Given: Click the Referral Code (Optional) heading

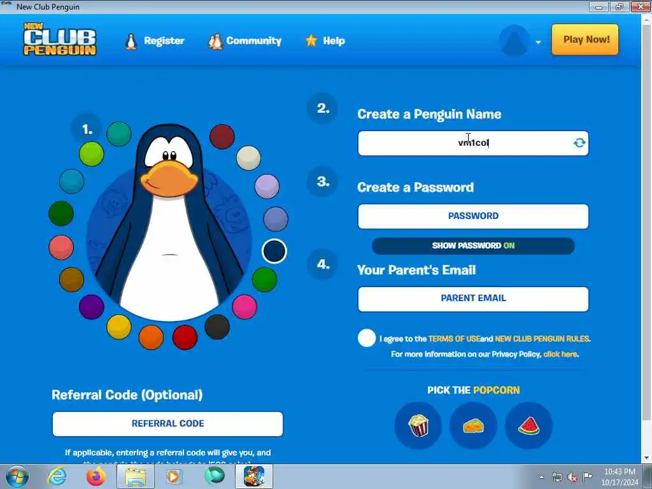Looking at the screenshot, I should (127, 395).
